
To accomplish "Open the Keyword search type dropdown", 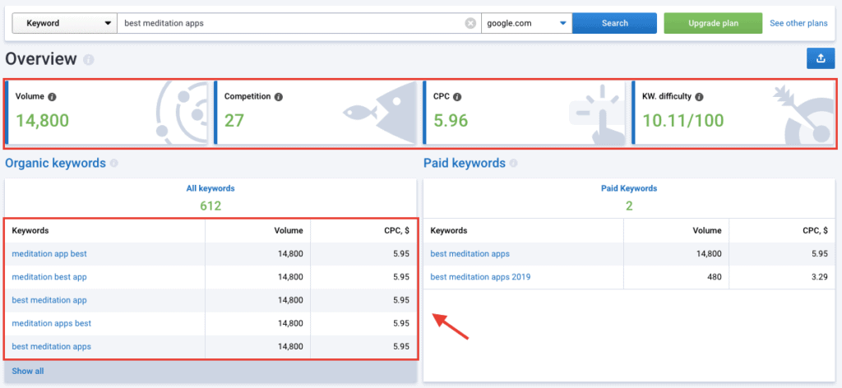I will [x=64, y=24].
